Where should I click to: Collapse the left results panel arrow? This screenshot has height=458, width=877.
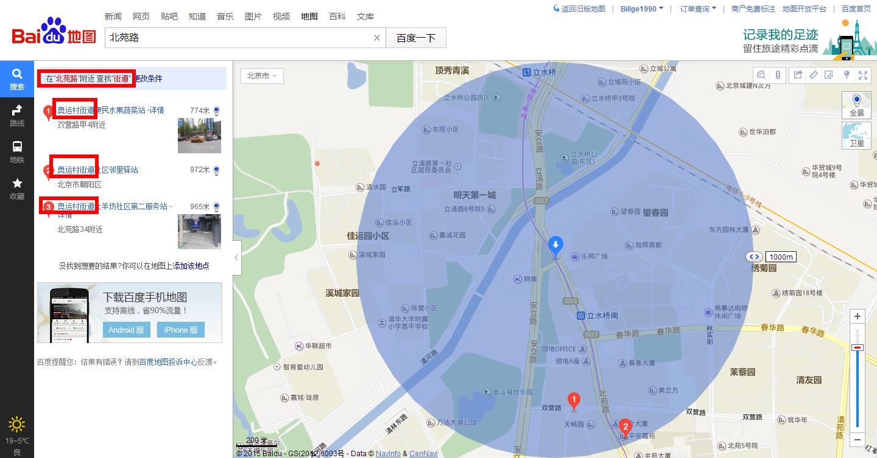(237, 258)
